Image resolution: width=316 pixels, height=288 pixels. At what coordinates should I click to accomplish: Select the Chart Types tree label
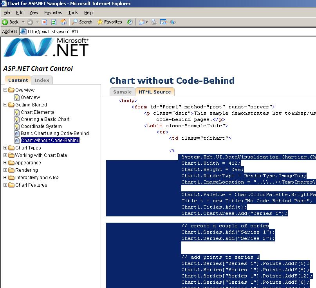pyautogui.click(x=28, y=148)
